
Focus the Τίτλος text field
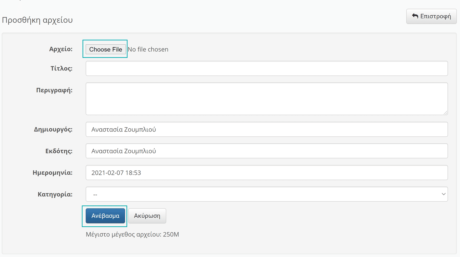266,68
